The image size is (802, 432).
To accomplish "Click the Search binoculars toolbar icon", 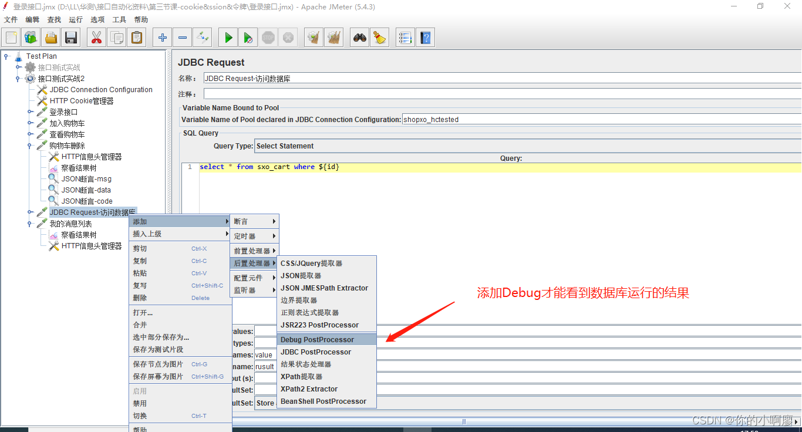I will [360, 38].
